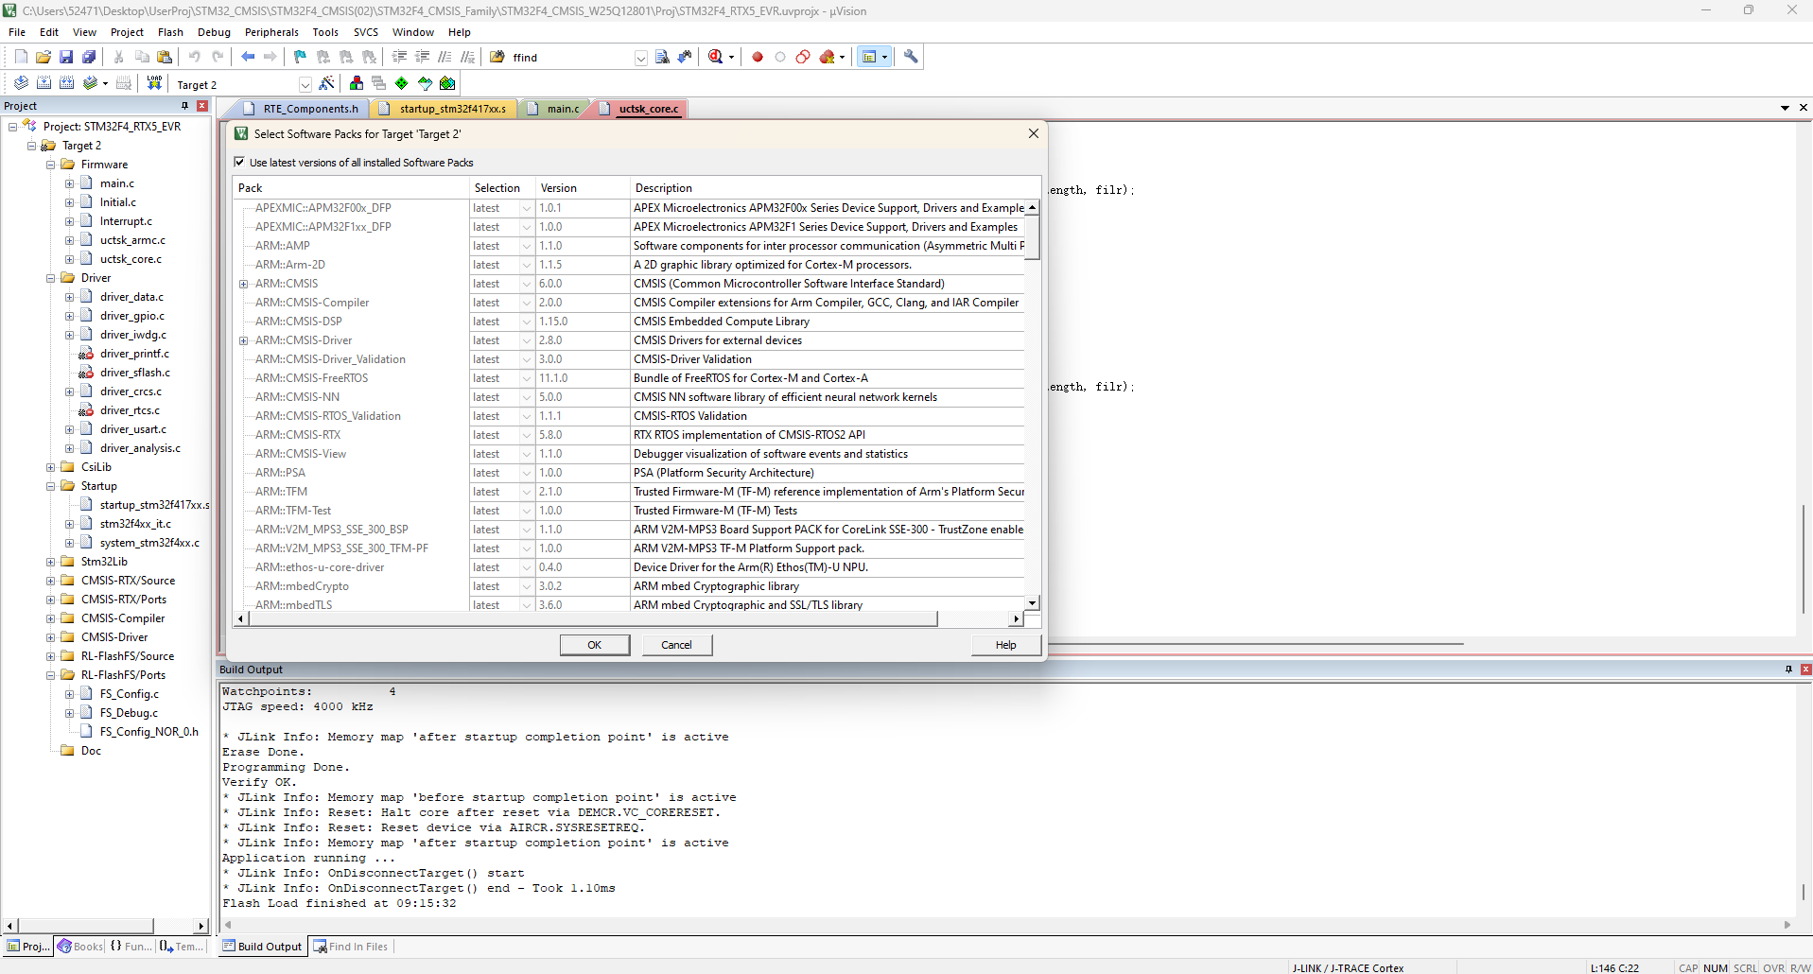Open Selection dropdown for ARM::CMSIS row
This screenshot has width=1813, height=974.
pos(527,284)
